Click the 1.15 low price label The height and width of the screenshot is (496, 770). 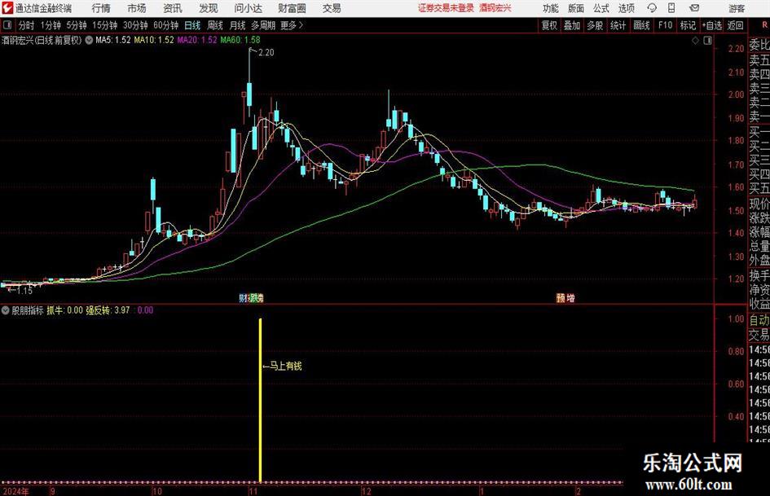coord(24,291)
